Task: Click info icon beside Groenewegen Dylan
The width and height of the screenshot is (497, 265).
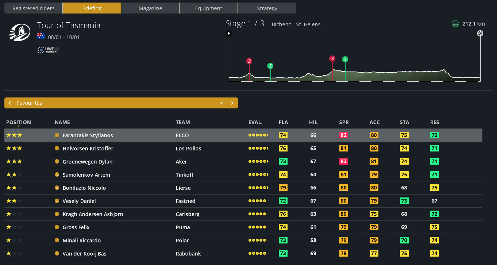Action: point(57,161)
